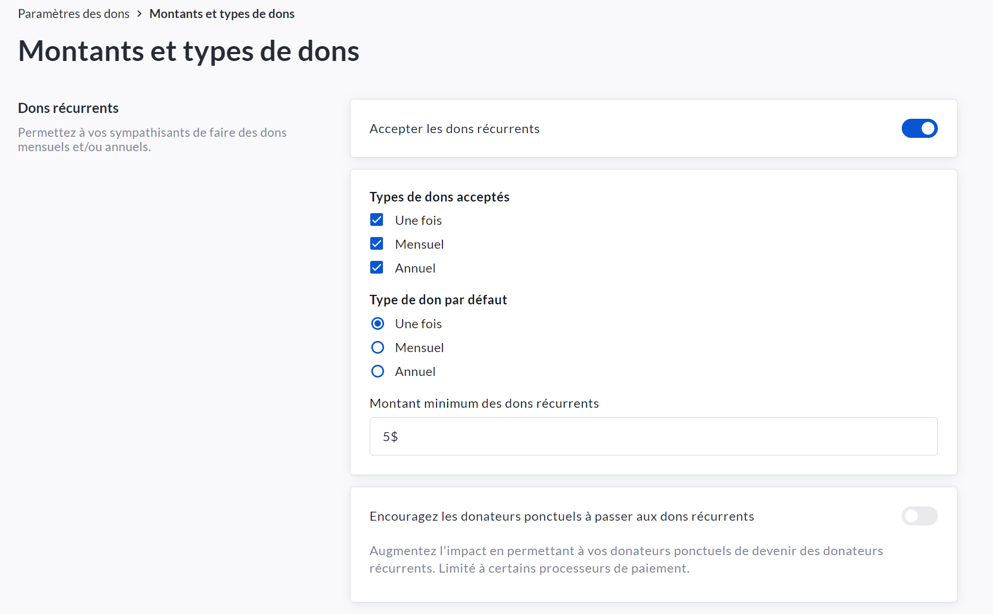
Task: Disable the Accepter les dons récurrents switch
Action: point(919,128)
